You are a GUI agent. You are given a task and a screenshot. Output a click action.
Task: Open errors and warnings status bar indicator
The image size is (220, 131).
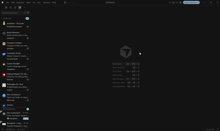[x=21, y=129]
